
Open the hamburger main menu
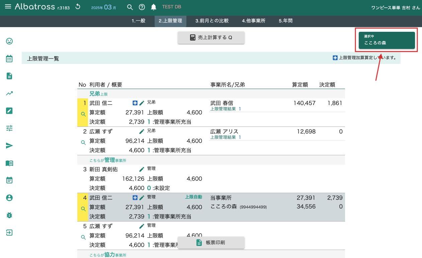8,7
